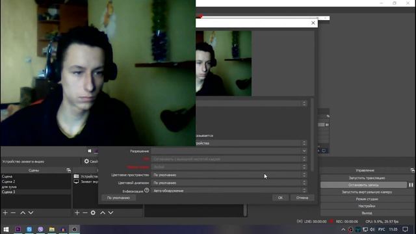416x234 pixels.
Task: Open source properties gear under sources list
Action: [93, 213]
